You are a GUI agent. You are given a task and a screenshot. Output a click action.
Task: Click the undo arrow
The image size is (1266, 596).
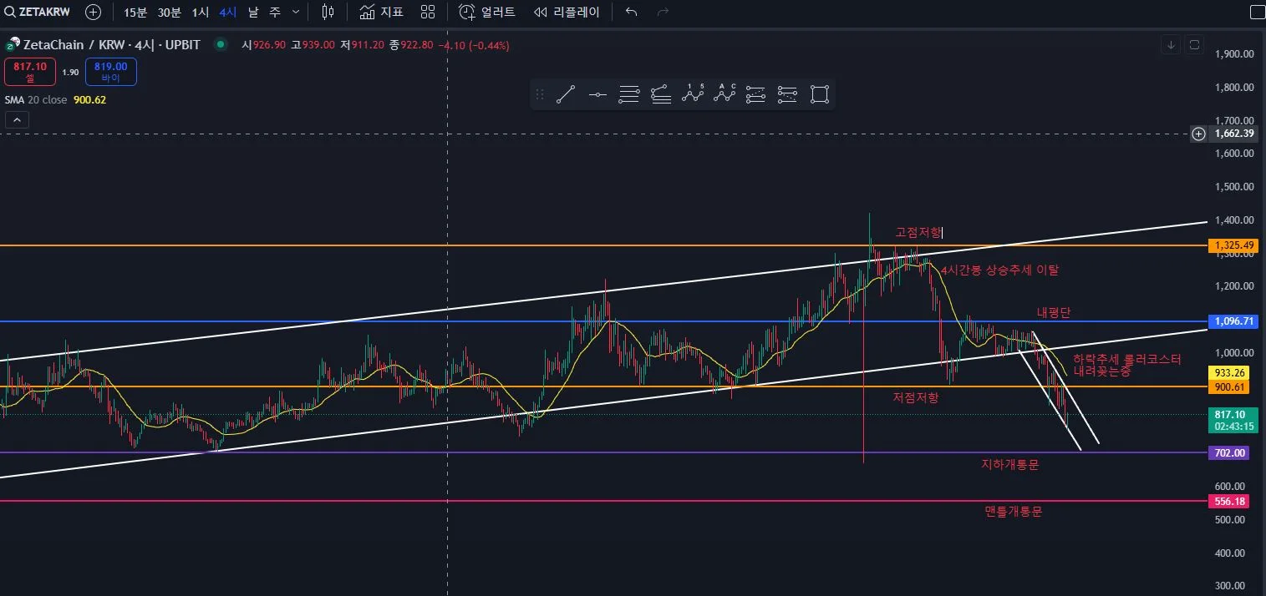click(x=632, y=13)
